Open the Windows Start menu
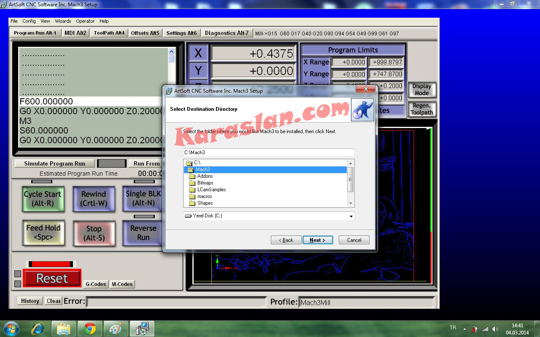540x337 pixels. (11, 328)
